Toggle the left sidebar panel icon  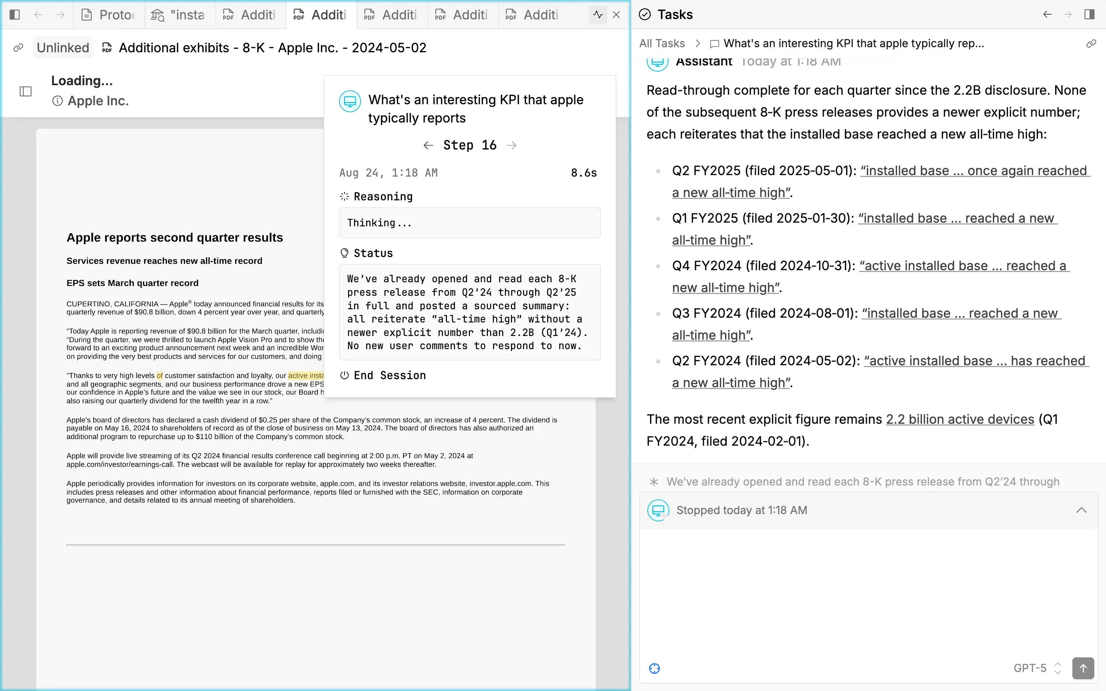[15, 15]
